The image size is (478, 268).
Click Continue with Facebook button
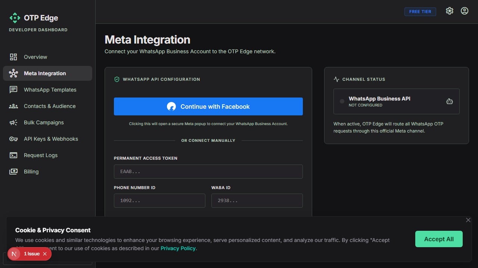(x=208, y=106)
